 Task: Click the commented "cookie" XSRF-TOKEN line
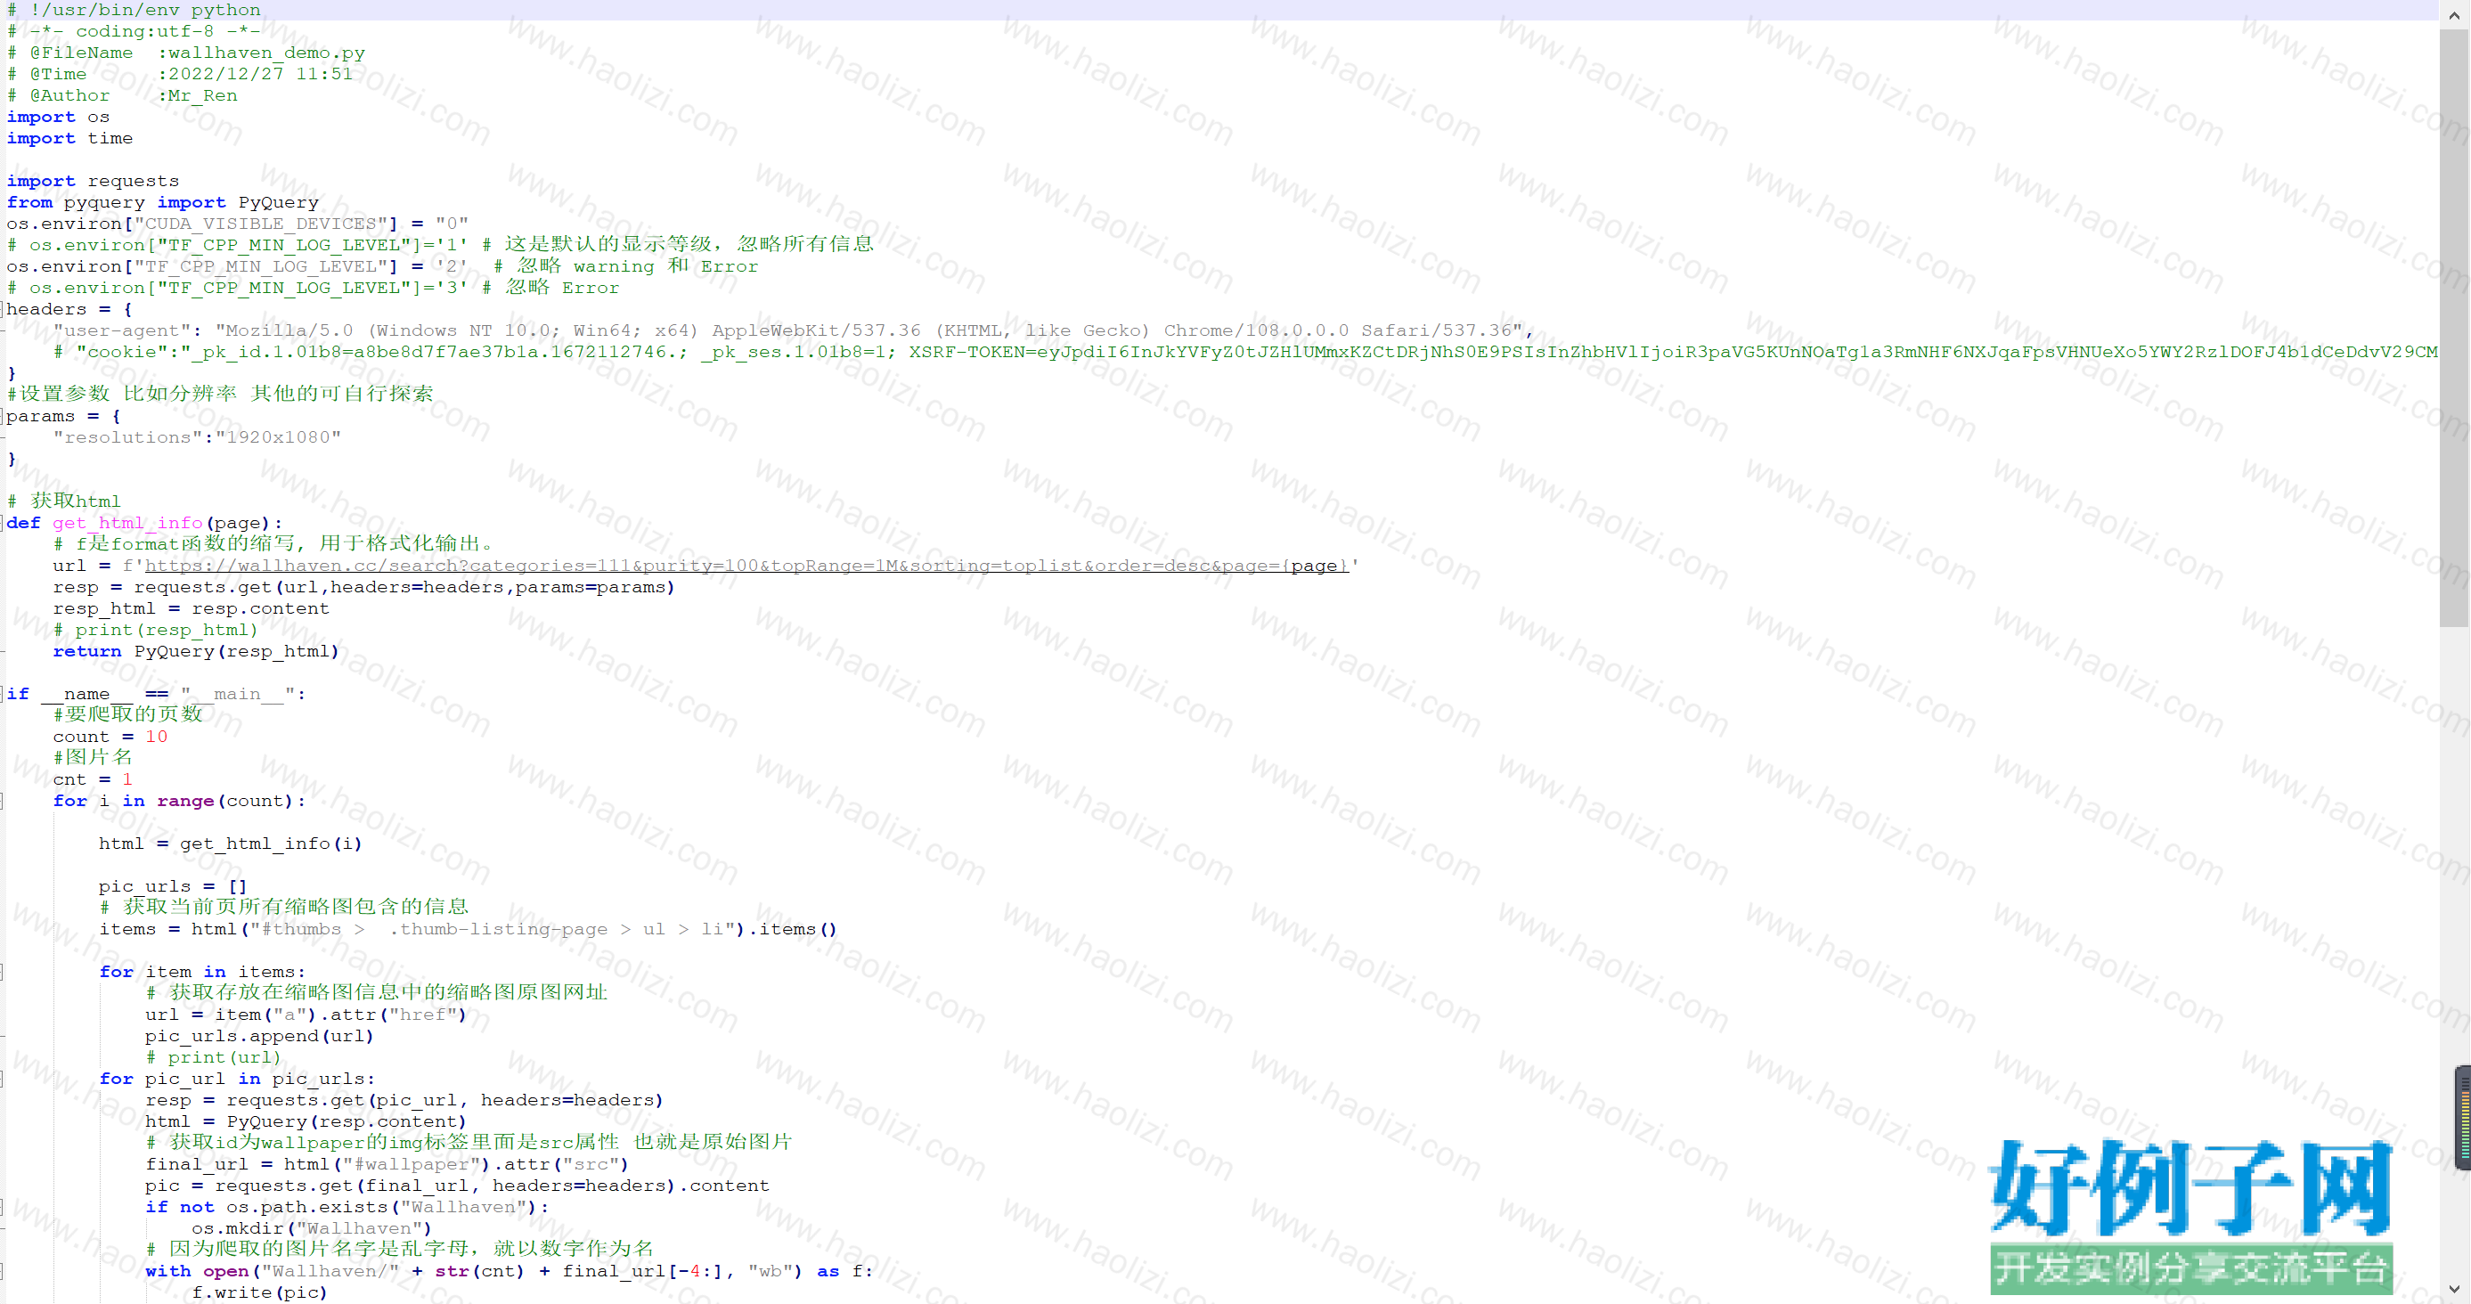pos(1246,352)
